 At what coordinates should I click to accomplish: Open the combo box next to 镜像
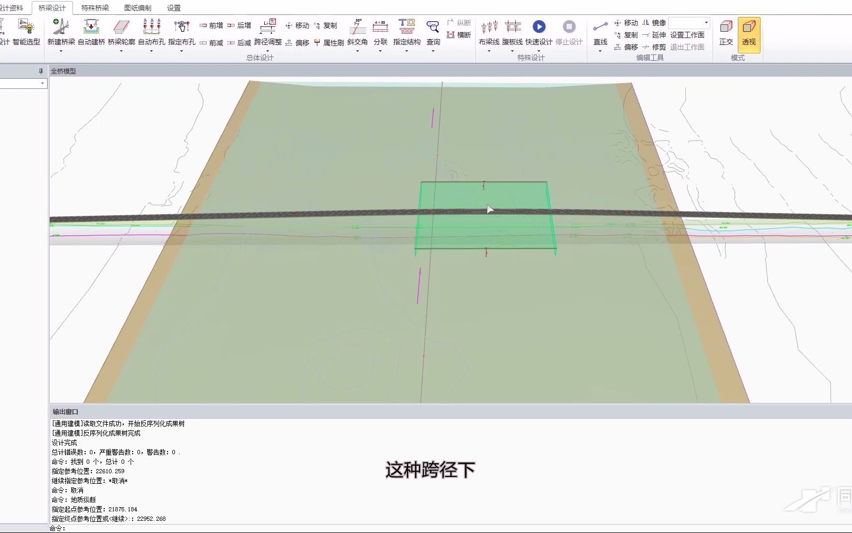(x=689, y=22)
